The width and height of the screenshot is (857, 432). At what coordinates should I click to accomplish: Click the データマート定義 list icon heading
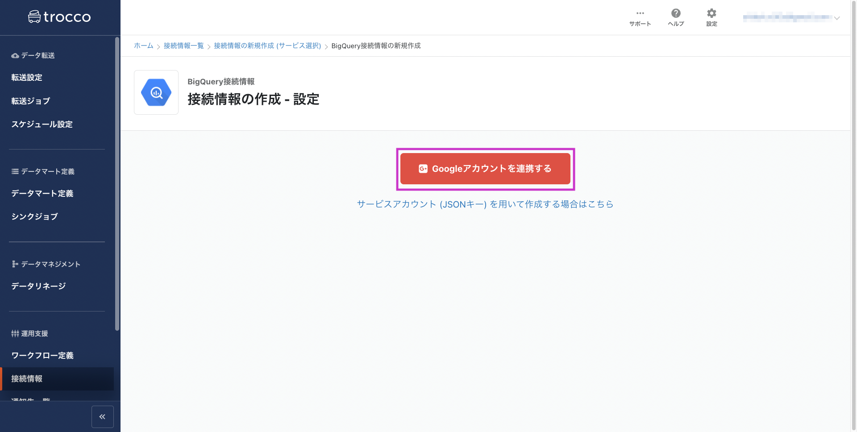tap(15, 171)
